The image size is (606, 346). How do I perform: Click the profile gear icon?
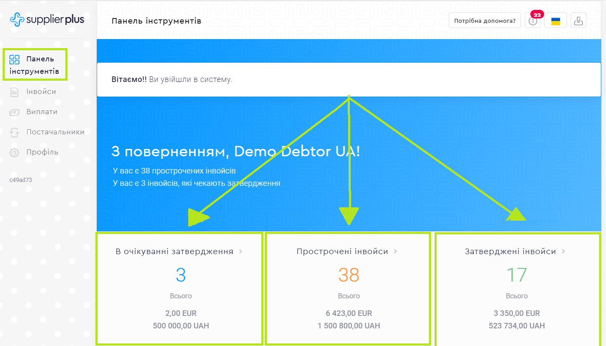coord(15,152)
